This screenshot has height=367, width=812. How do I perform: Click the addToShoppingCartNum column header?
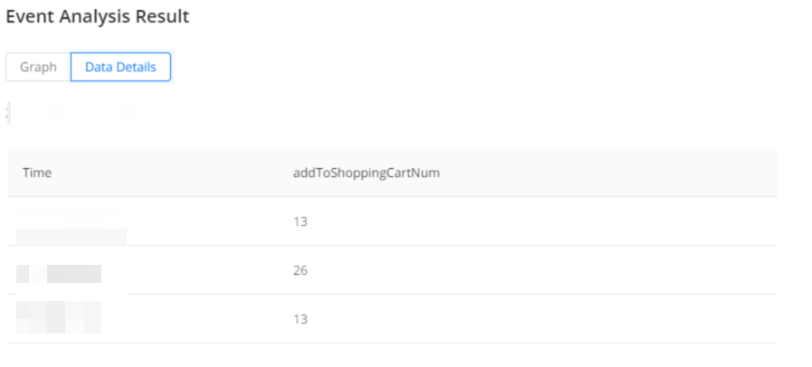point(359,173)
